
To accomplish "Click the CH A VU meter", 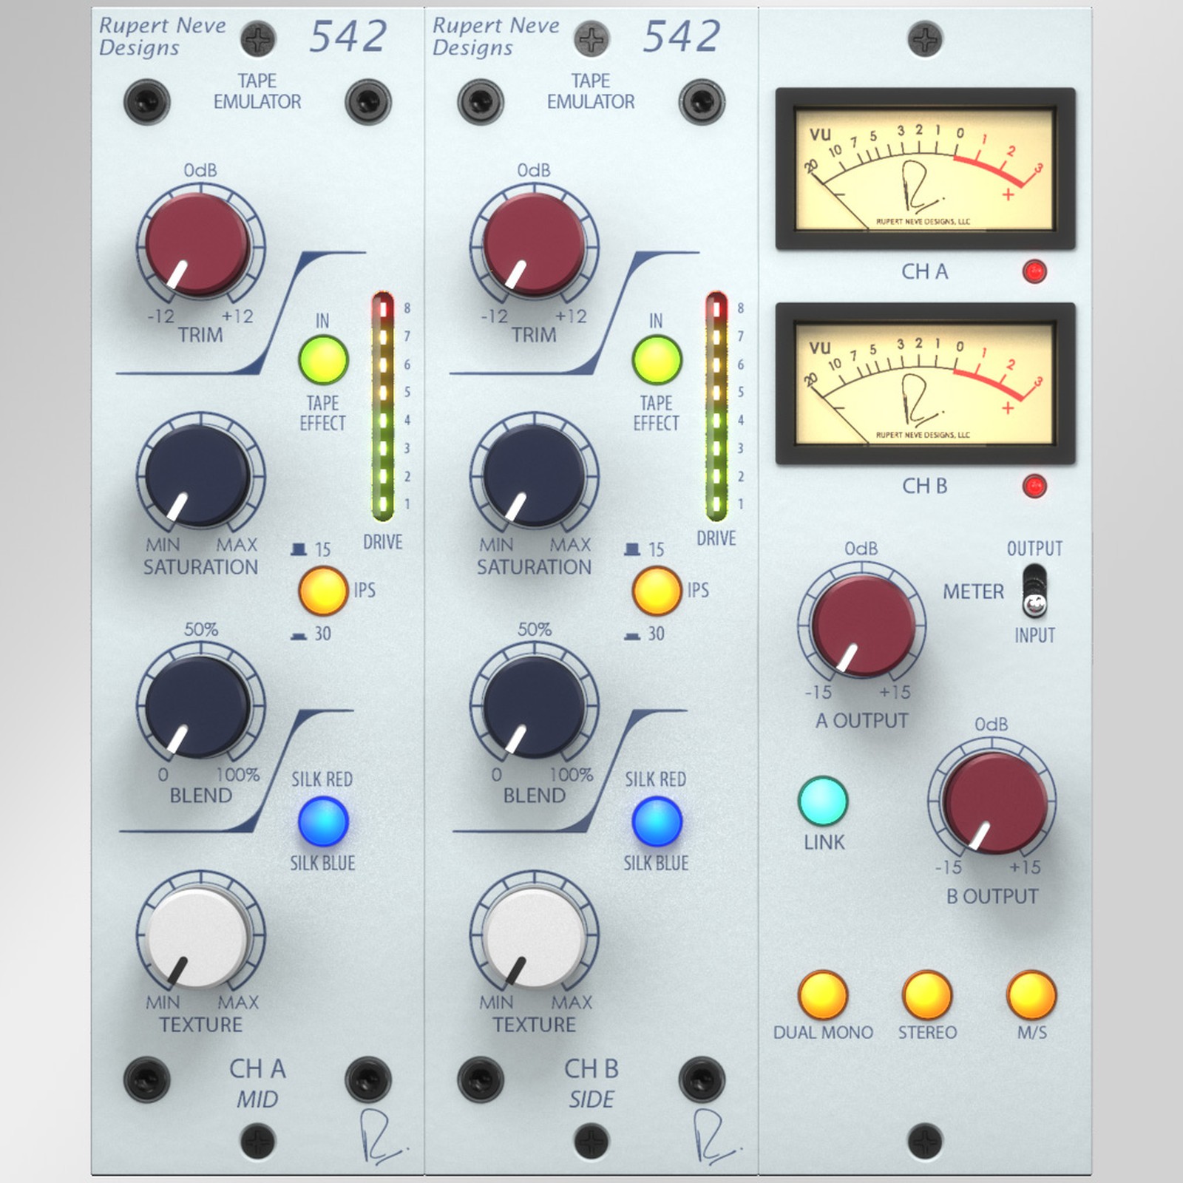I will pos(924,169).
